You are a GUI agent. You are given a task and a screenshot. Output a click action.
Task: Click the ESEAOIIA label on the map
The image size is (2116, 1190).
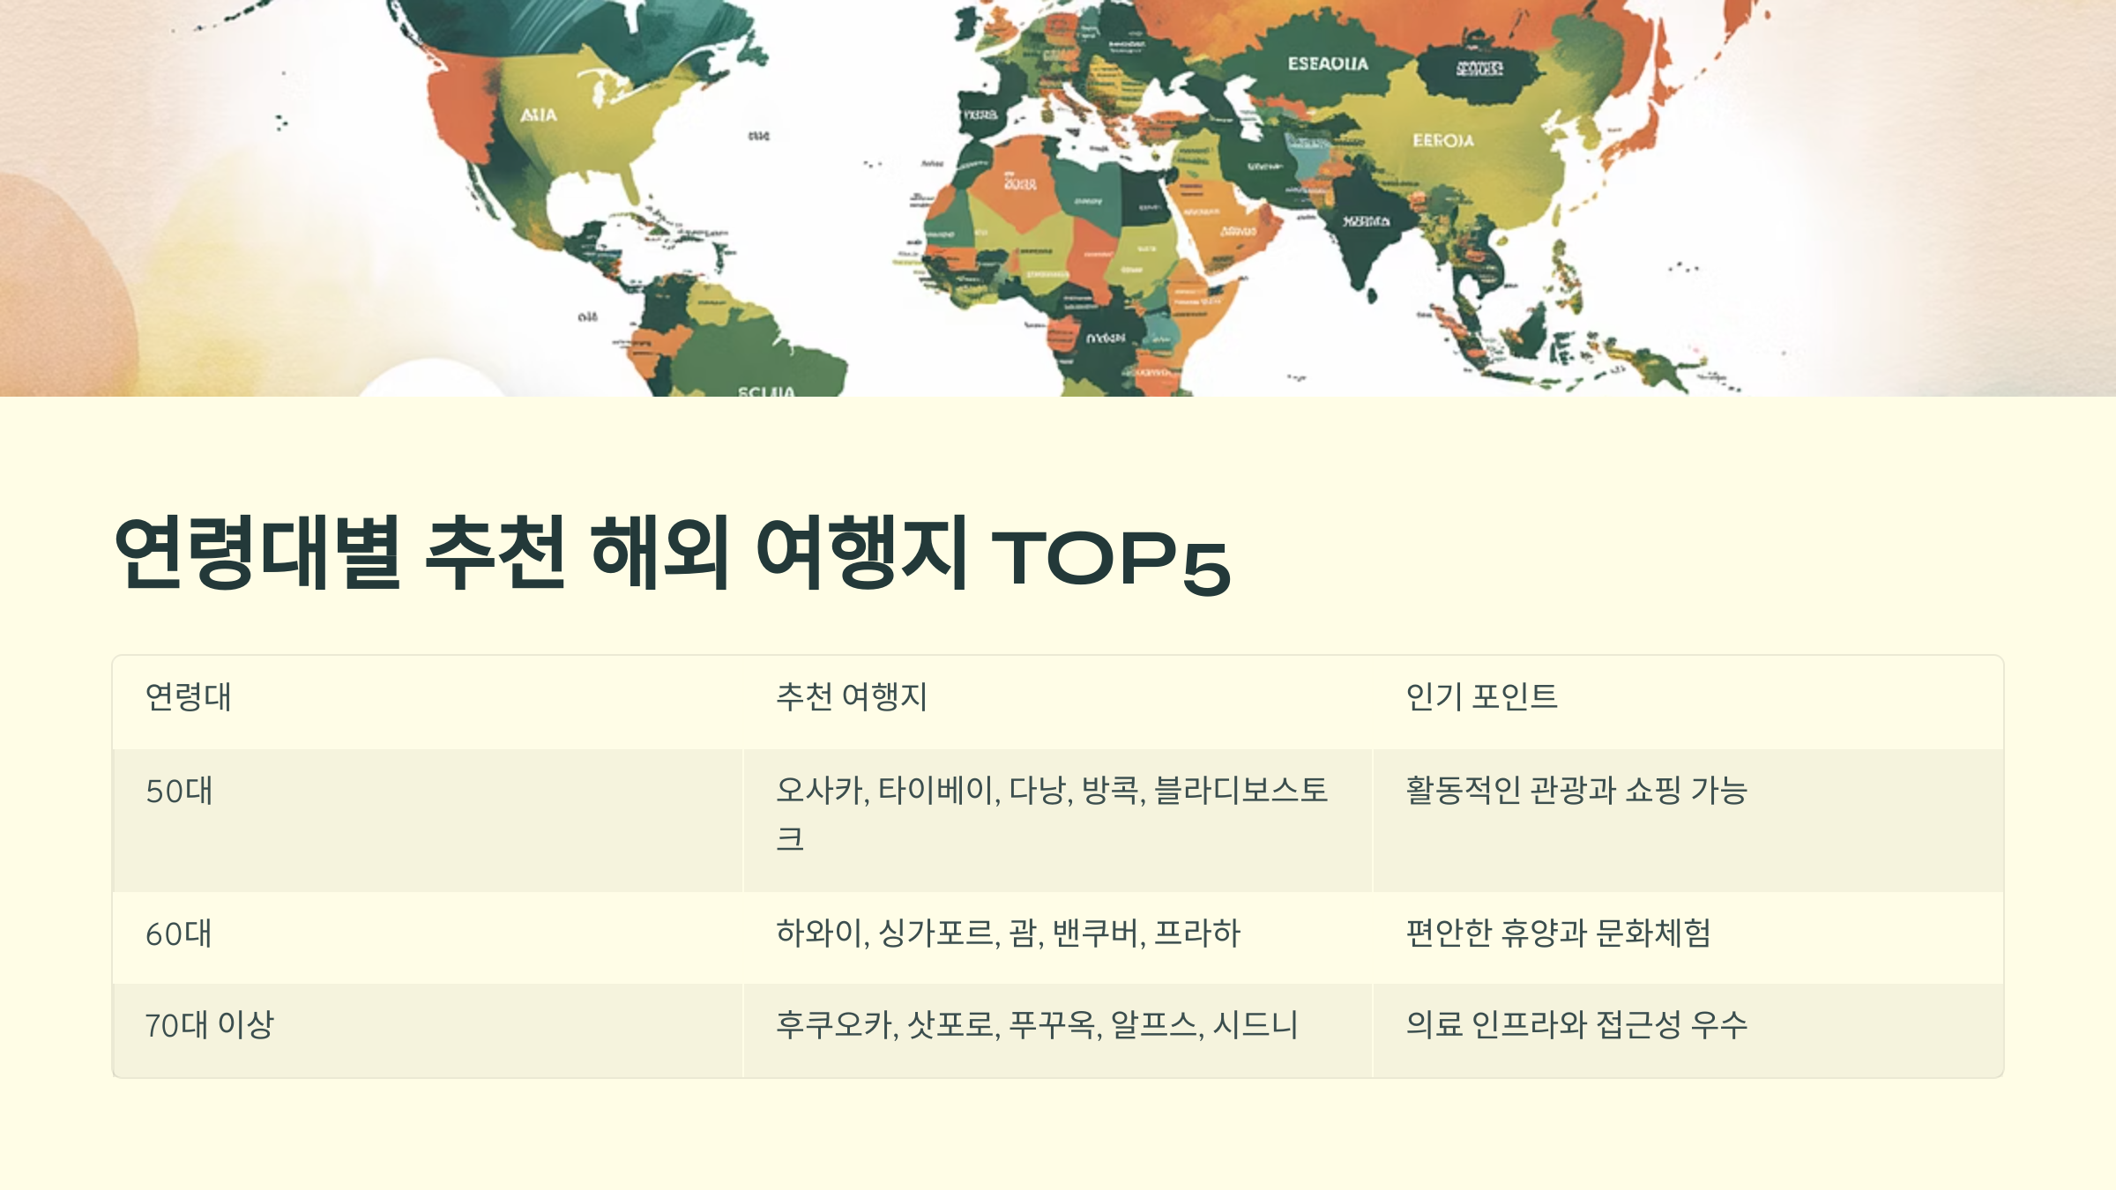tap(1328, 64)
